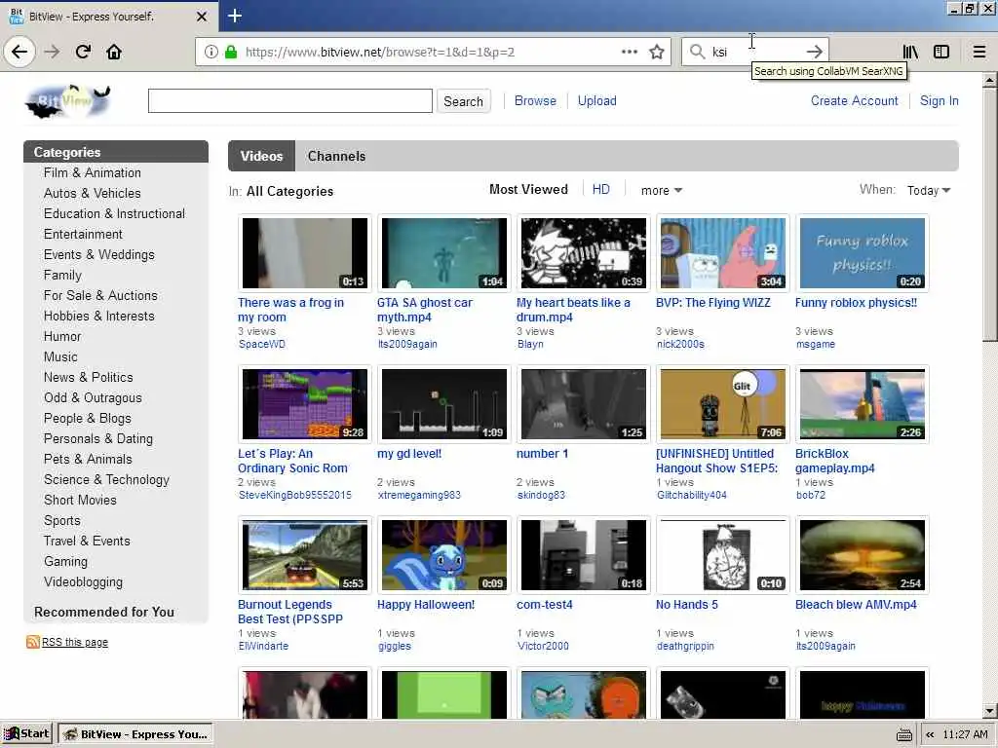Open the Music category
Image resolution: width=998 pixels, height=748 pixels.
click(60, 356)
